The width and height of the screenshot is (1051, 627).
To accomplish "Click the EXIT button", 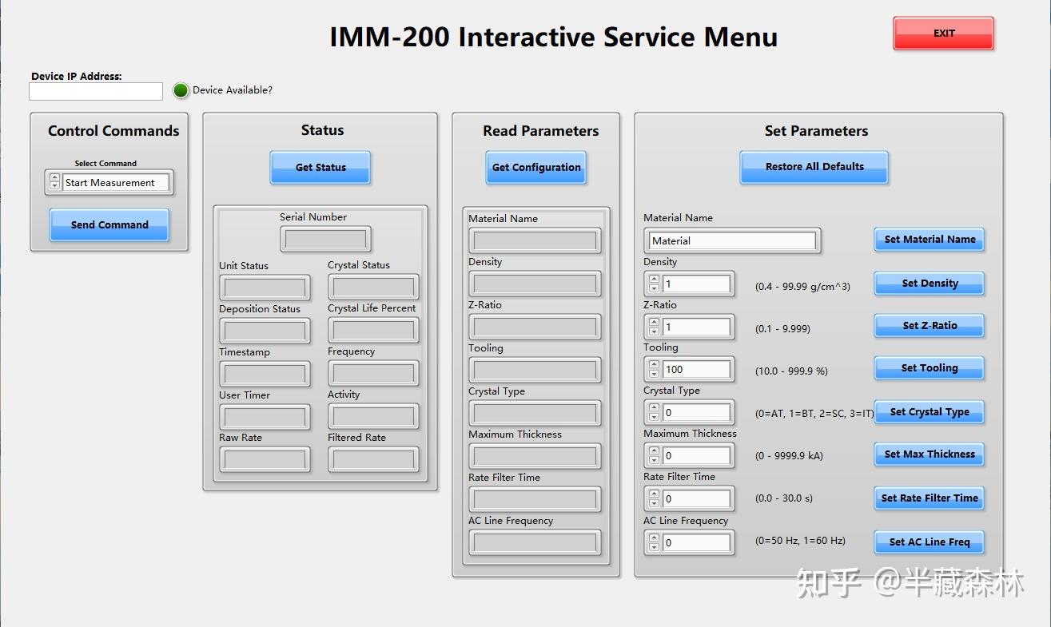I will coord(943,33).
